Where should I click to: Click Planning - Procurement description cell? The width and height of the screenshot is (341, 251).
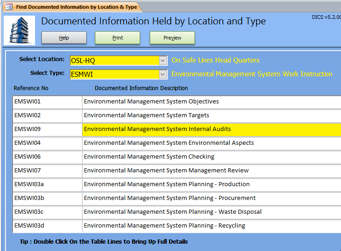[212, 198]
